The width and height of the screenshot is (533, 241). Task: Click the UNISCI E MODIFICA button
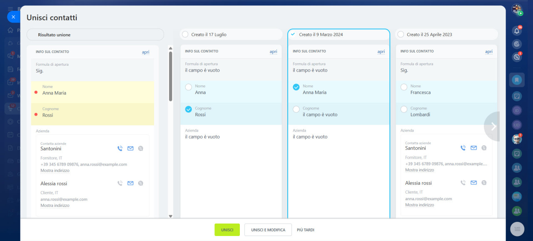[268, 230]
